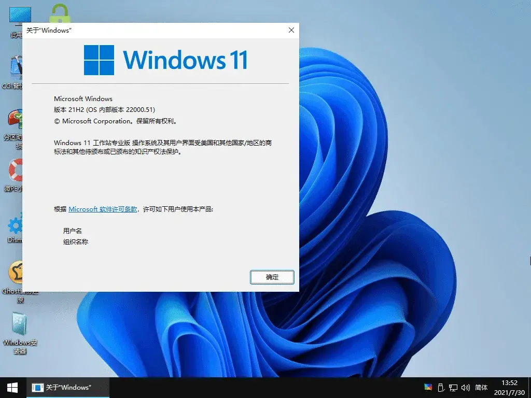Click the Microsoft Corporation copyright line
This screenshot has width=531, height=398.
(116, 121)
